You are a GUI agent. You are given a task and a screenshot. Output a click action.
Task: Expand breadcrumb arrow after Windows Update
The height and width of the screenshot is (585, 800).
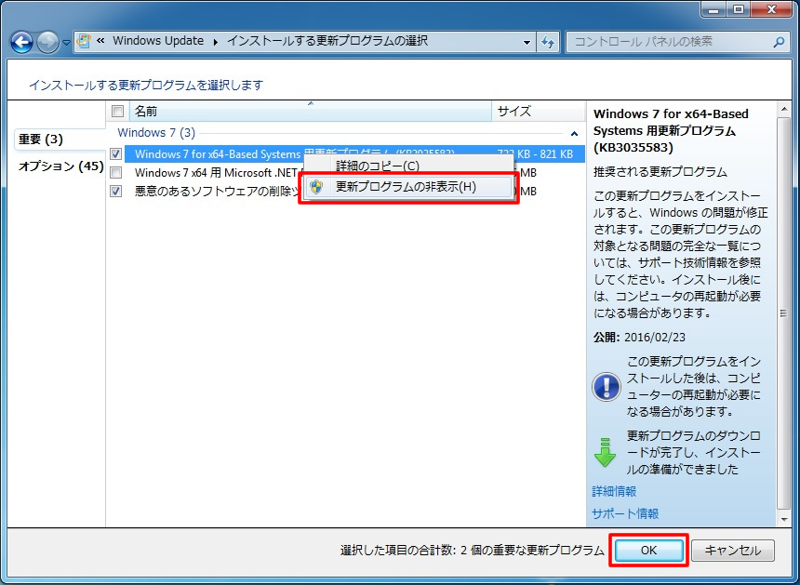[x=215, y=43]
